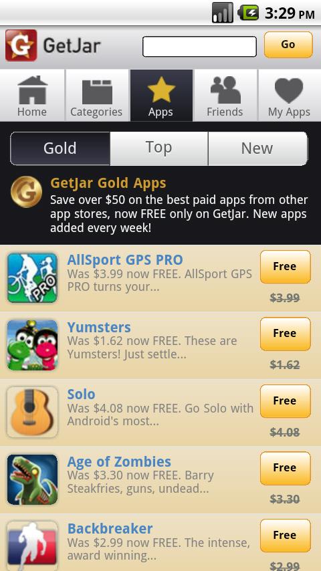Tap the gold GetJar Gold coin icon

click(26, 191)
